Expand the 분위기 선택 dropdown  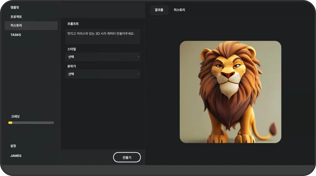tap(103, 74)
